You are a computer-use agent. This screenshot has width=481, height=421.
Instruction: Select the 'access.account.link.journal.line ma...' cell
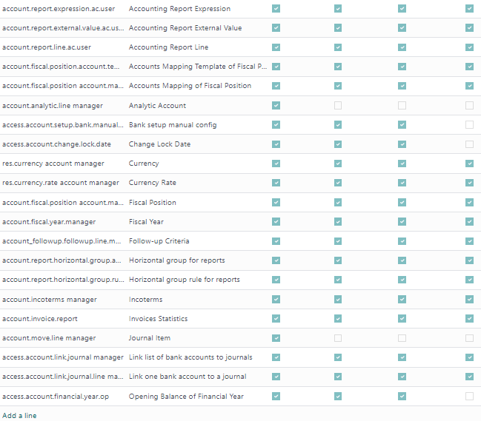tap(63, 377)
